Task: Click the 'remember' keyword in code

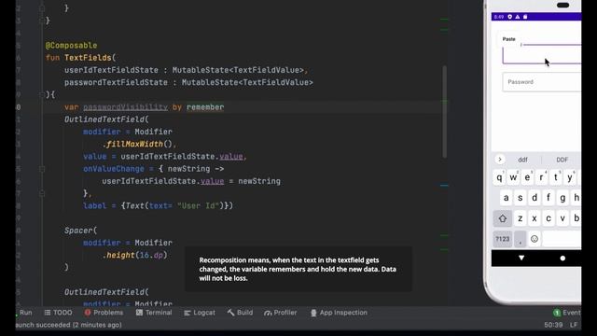Action: click(x=205, y=107)
